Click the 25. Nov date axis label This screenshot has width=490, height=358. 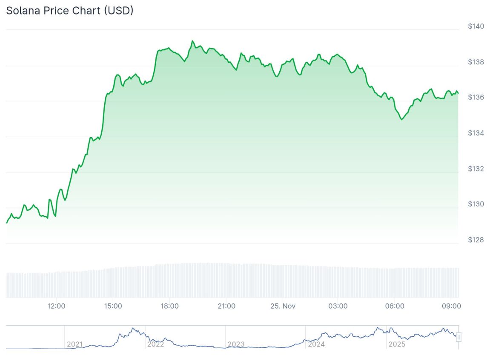coord(283,306)
